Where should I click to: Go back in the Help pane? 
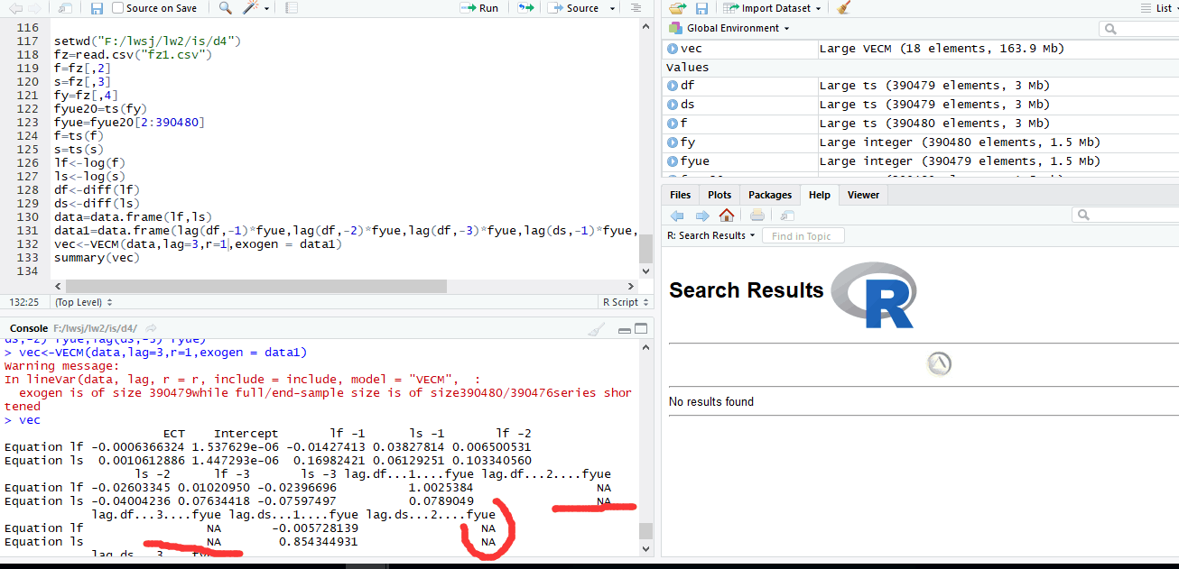(678, 216)
